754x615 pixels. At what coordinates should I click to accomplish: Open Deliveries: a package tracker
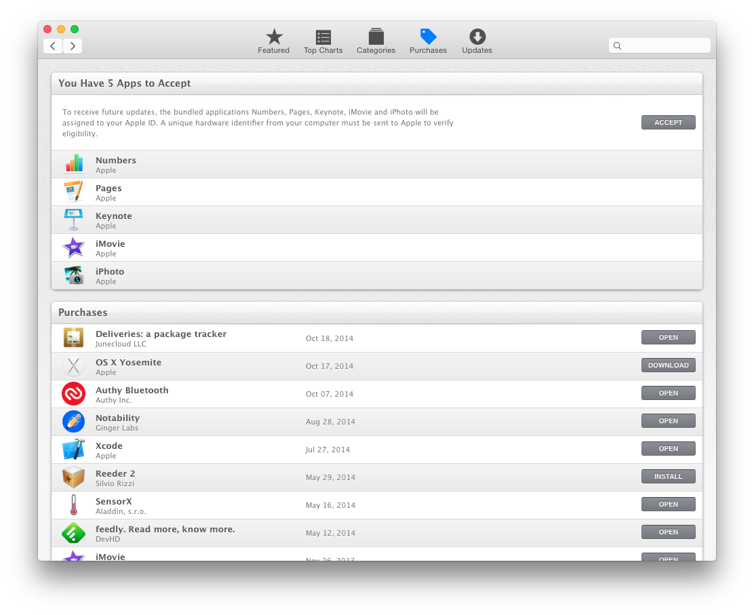tap(668, 338)
